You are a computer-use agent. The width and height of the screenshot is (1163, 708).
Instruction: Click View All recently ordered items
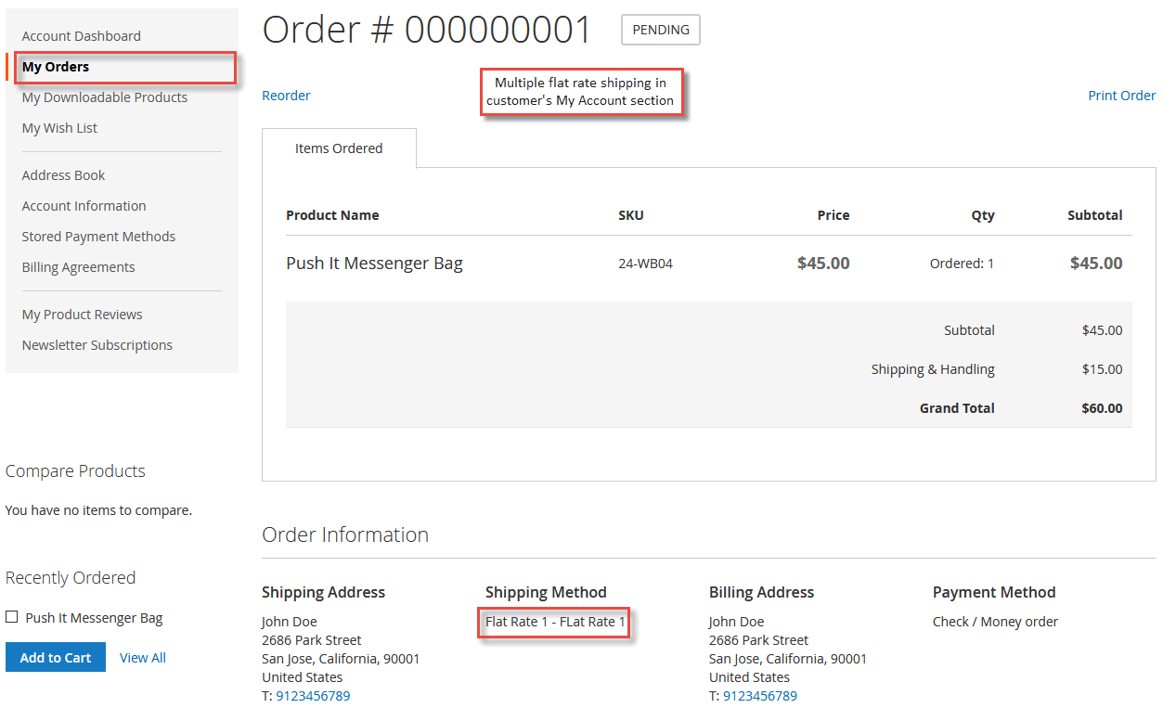142,657
